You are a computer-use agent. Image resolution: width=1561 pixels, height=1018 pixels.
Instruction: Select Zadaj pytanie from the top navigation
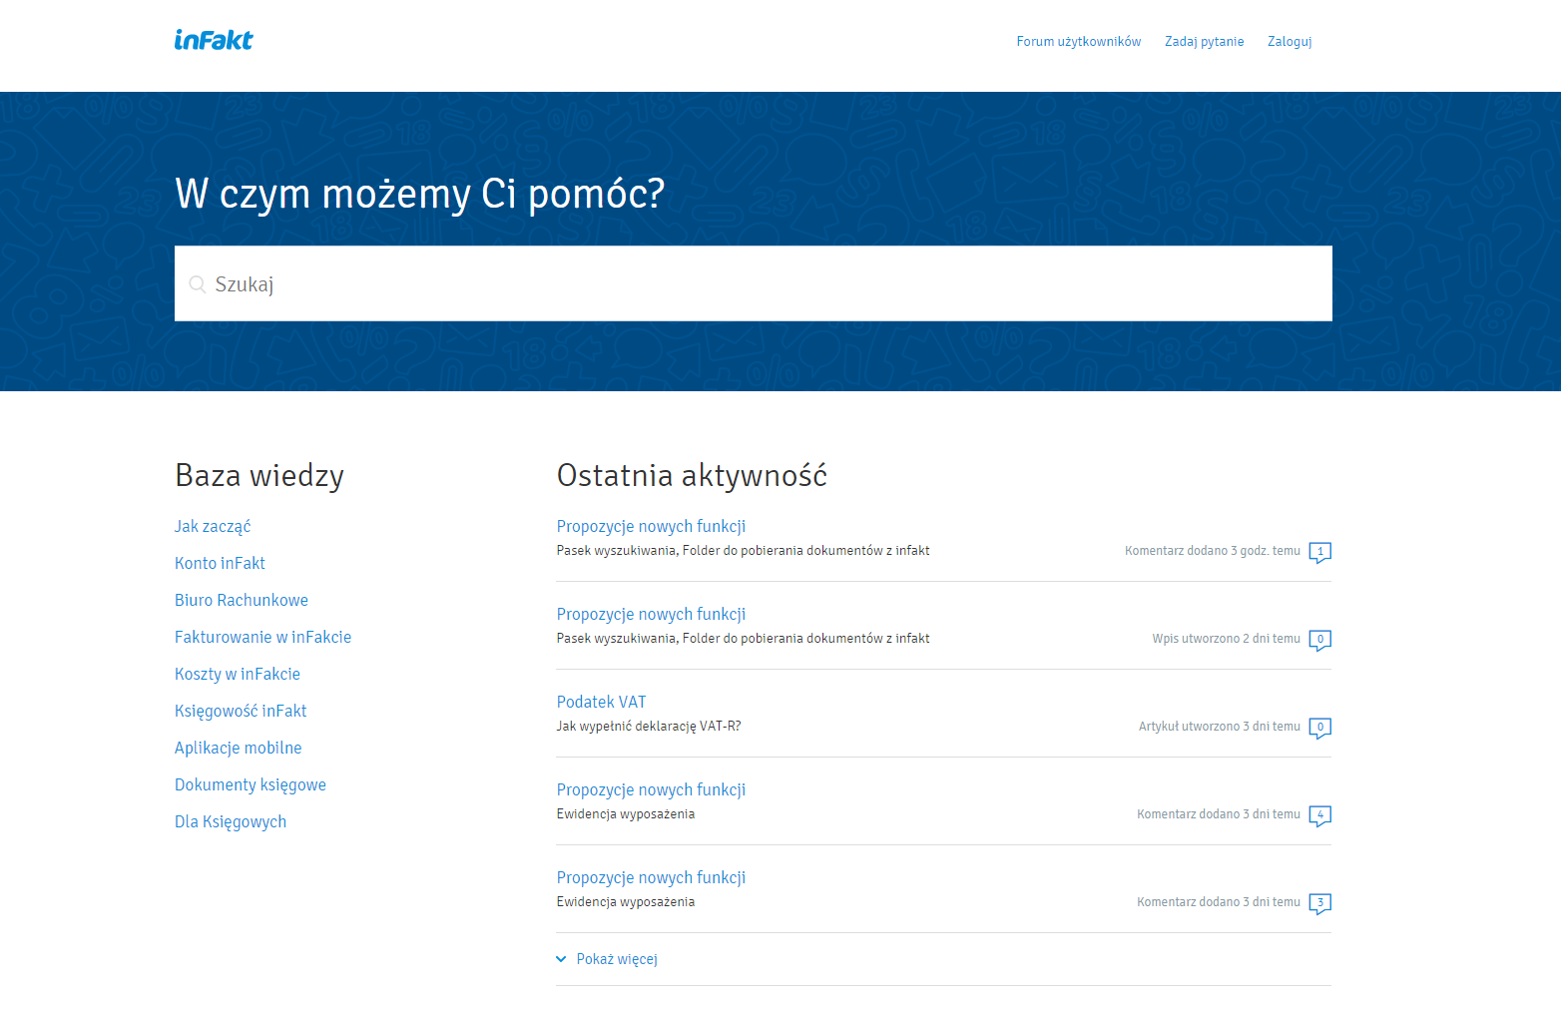coord(1204,41)
